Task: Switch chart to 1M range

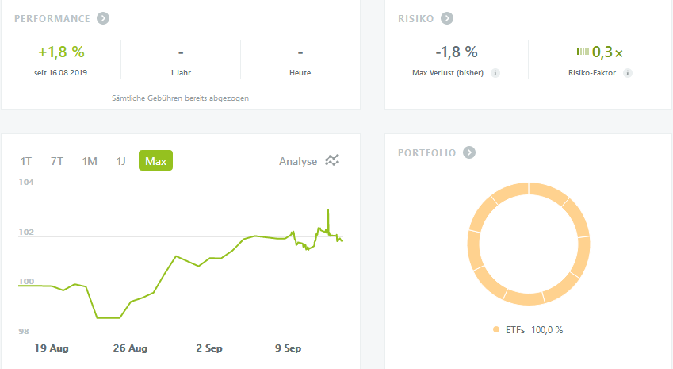Action: 90,161
